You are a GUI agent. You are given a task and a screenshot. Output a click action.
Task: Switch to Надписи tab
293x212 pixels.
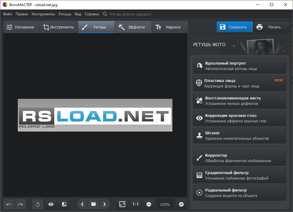[170, 27]
